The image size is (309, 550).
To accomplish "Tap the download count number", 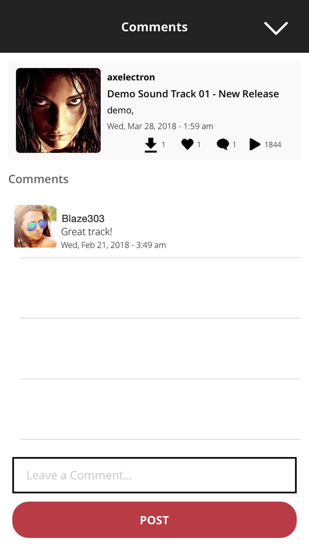I will [163, 145].
